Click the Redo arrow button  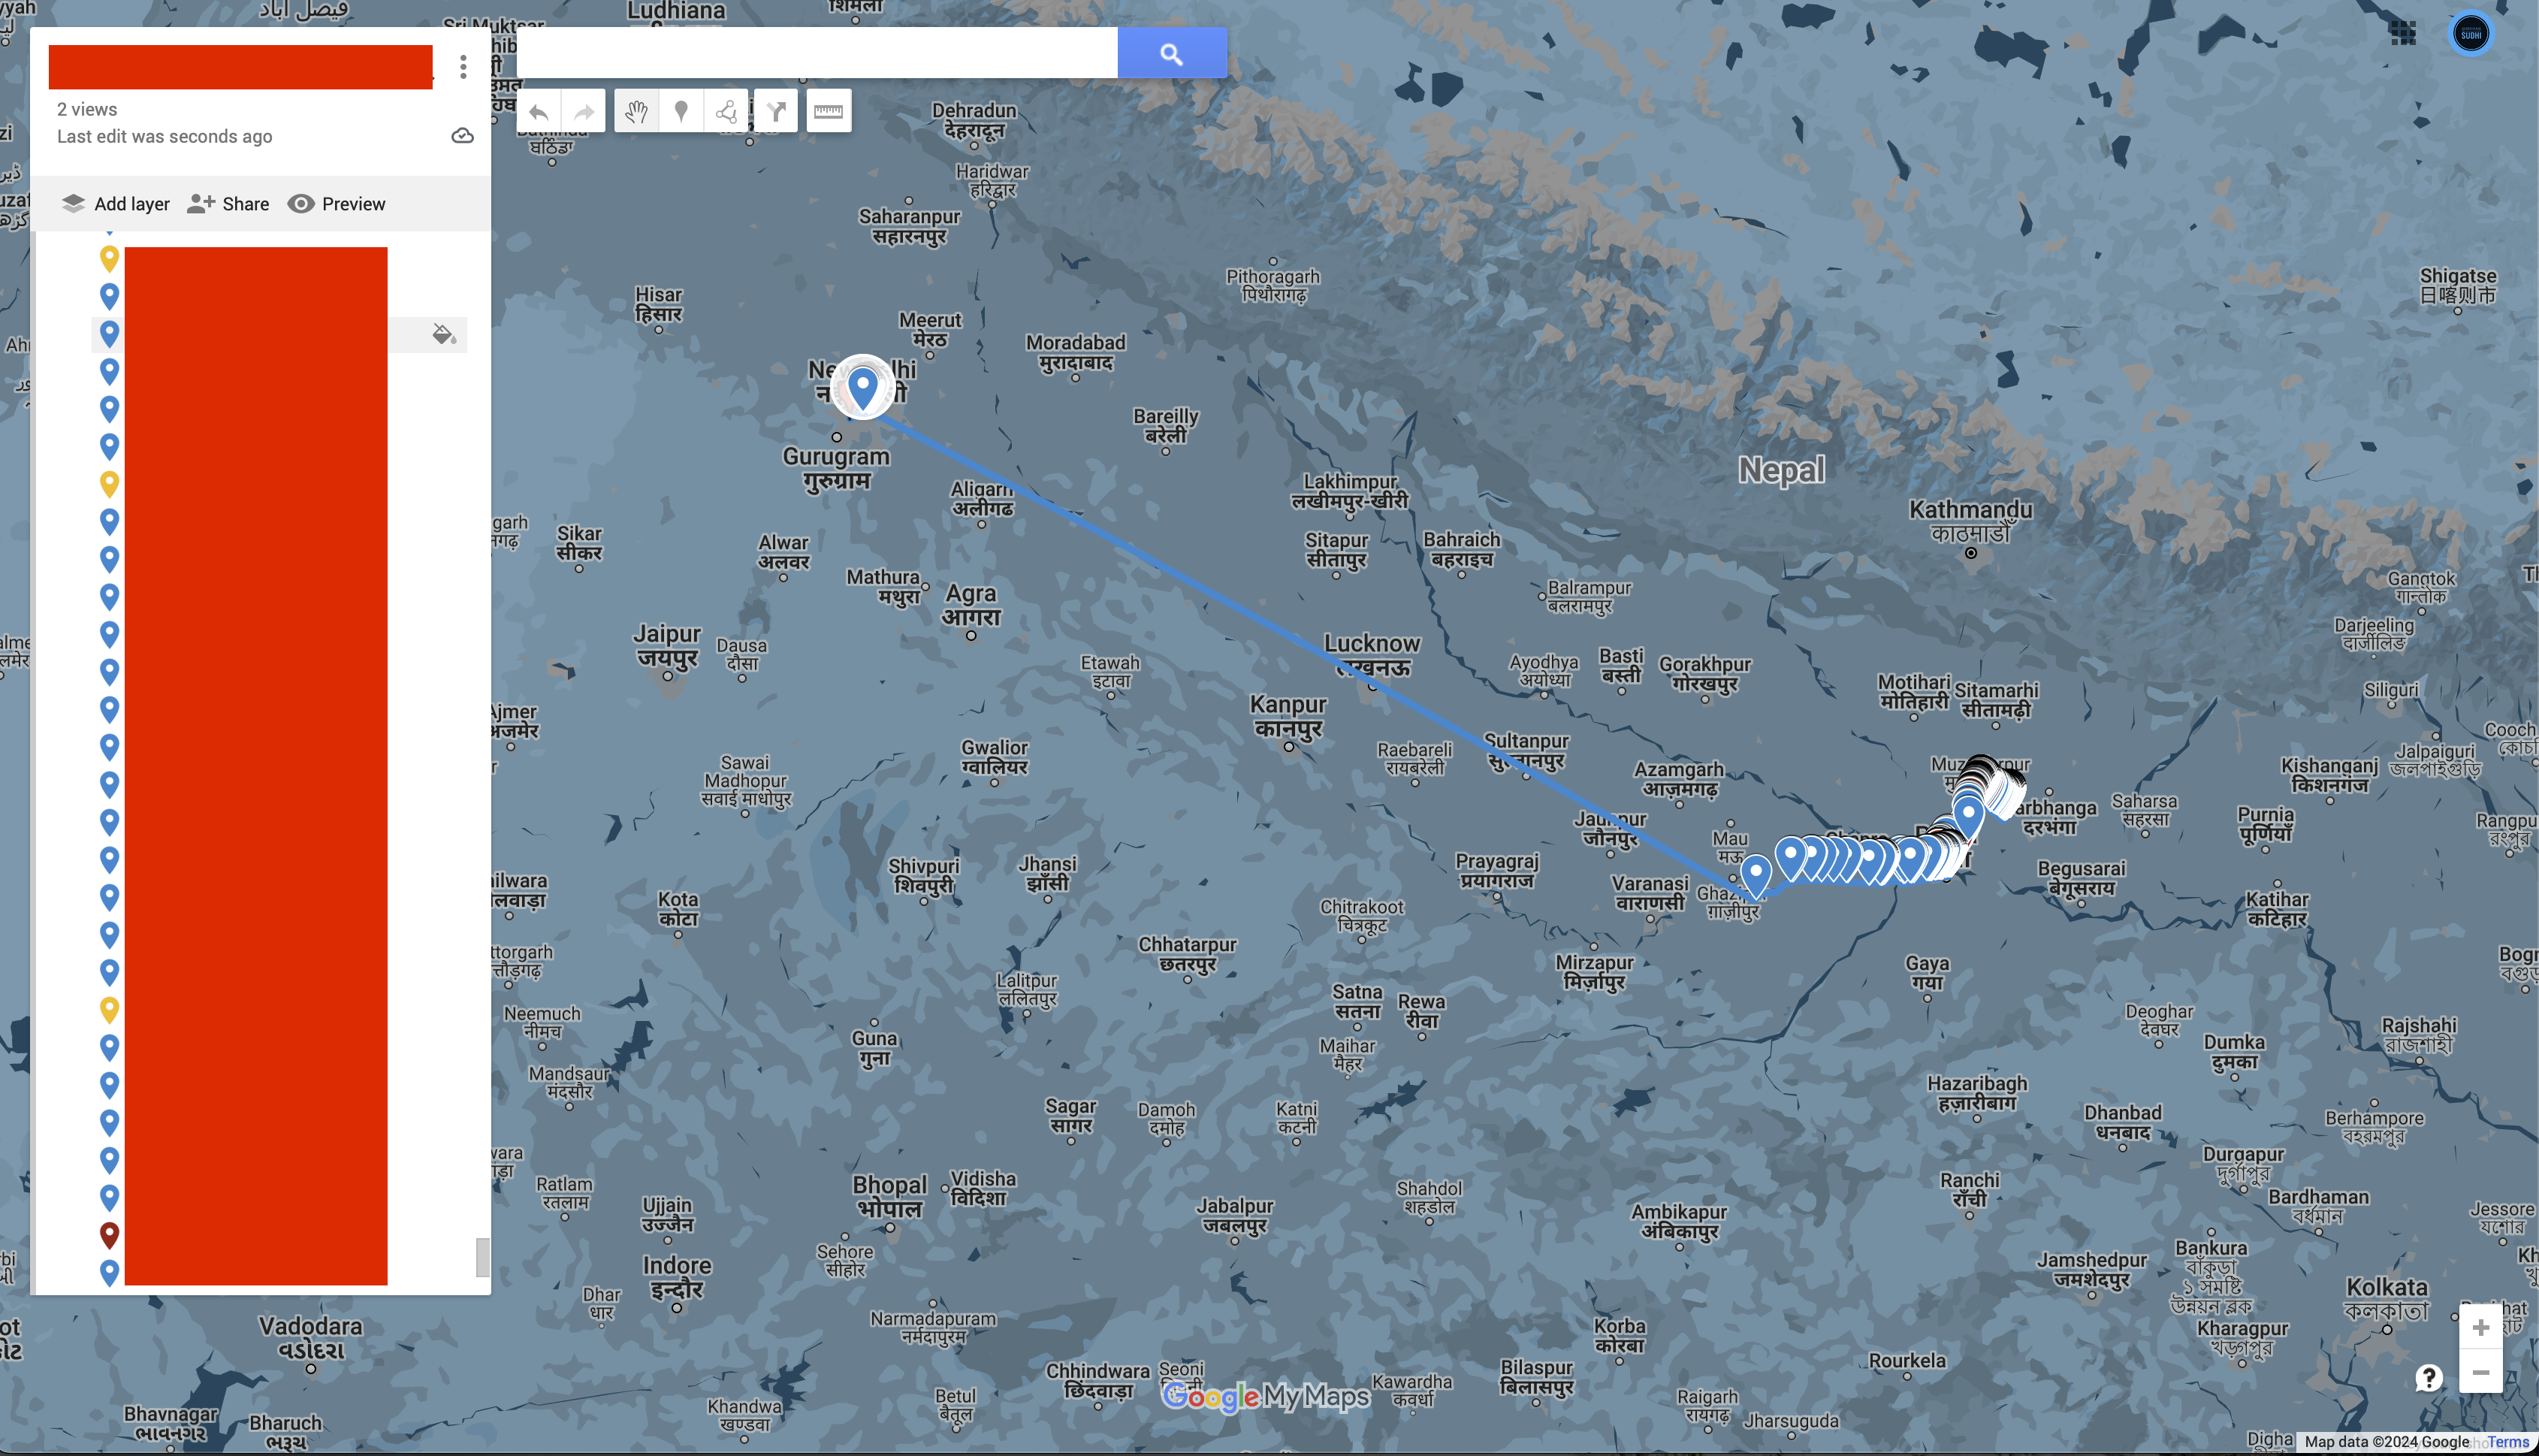click(x=584, y=112)
